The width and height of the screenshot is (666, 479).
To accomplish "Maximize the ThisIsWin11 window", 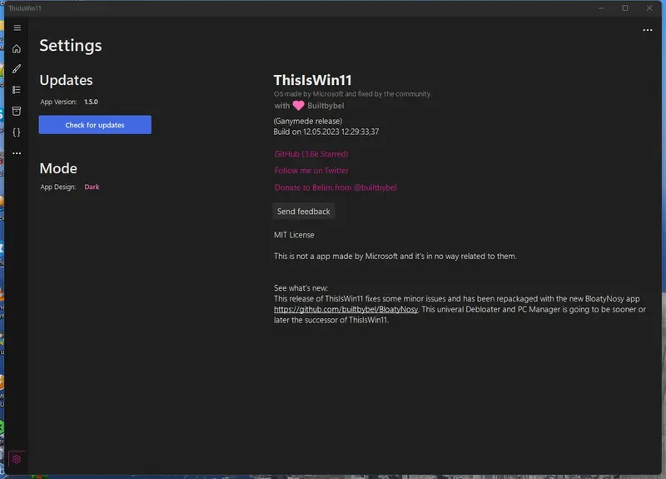I will [625, 8].
